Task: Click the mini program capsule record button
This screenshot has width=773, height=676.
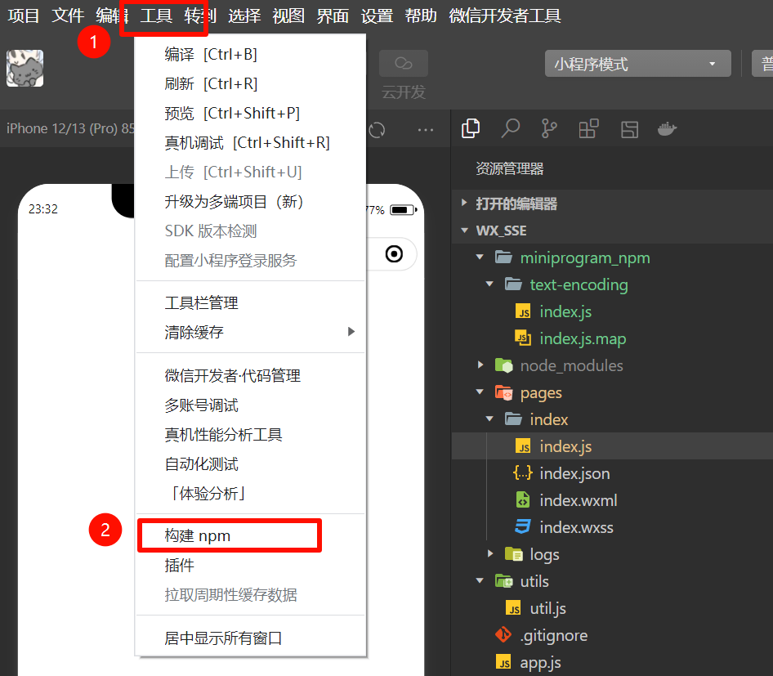Action: point(394,254)
